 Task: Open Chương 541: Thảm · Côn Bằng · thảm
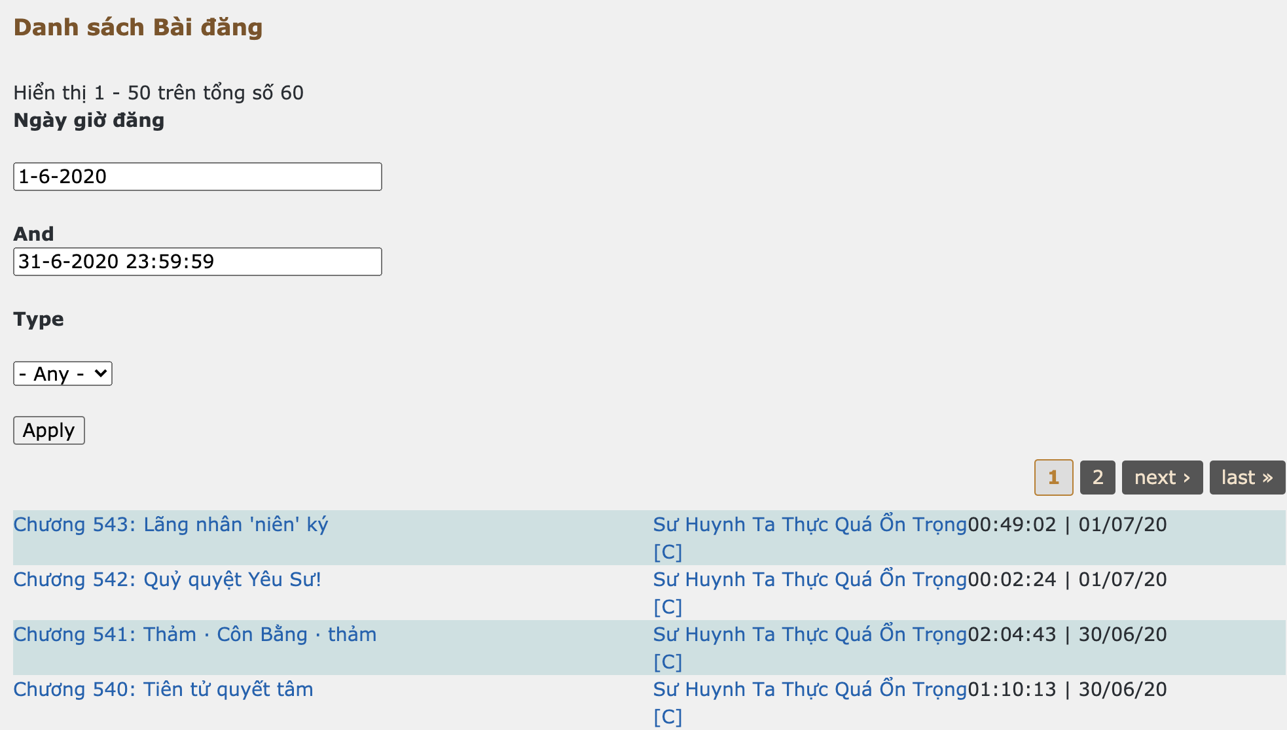click(195, 634)
